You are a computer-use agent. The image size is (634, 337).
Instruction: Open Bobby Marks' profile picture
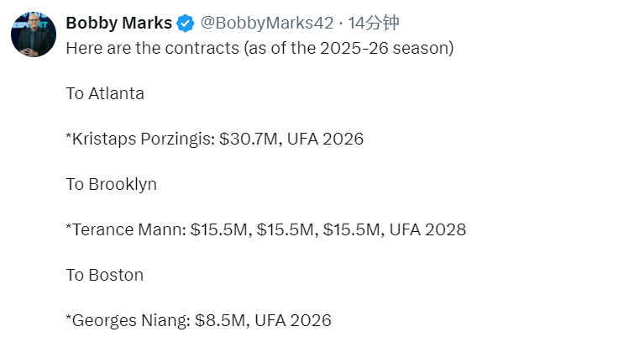34,34
